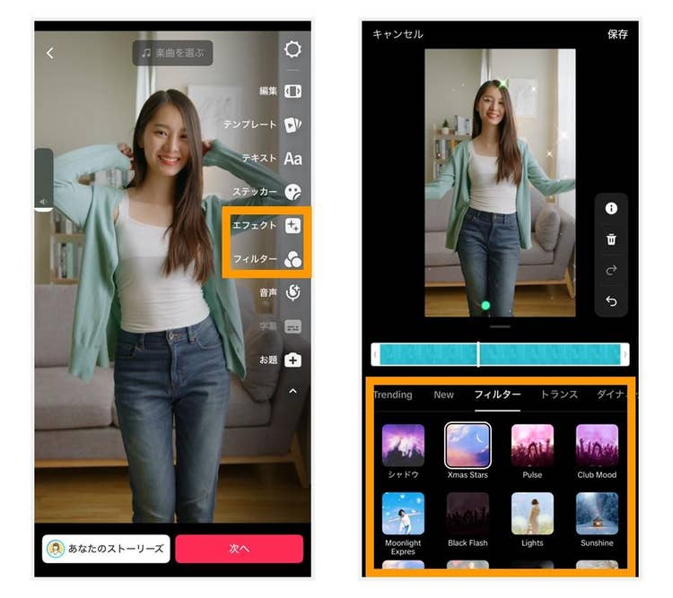Viewport: 673px width, 598px height.
Task: Delete the effect with the trash icon
Action: pos(611,239)
